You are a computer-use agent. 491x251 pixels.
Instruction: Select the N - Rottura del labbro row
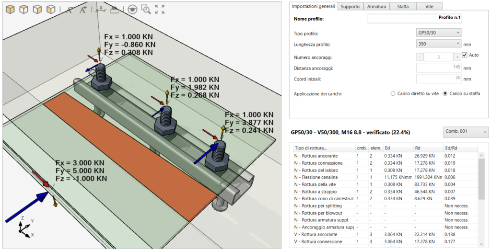tap(385, 170)
